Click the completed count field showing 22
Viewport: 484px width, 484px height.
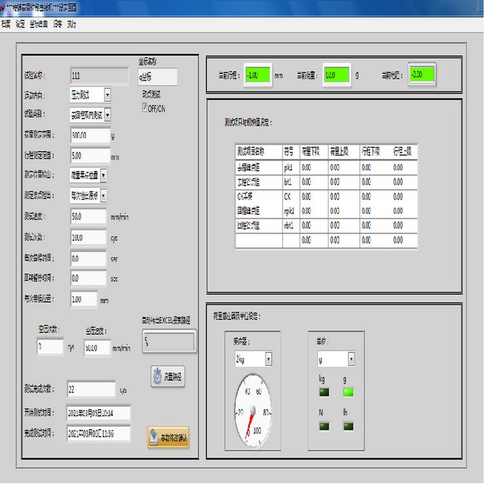[x=91, y=389]
